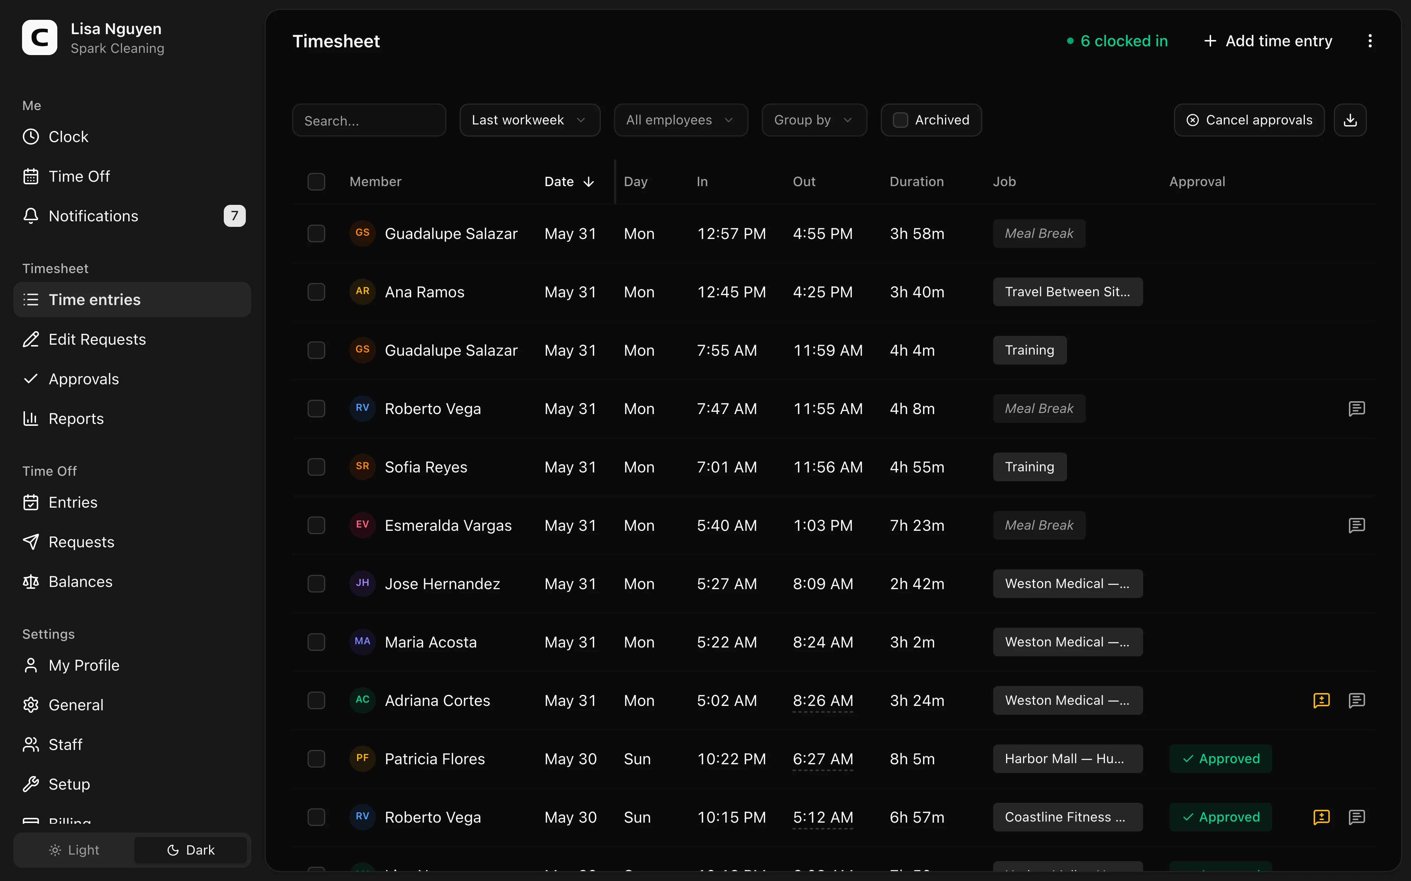This screenshot has height=881, width=1411.
Task: Click the download export icon button
Action: [1350, 120]
